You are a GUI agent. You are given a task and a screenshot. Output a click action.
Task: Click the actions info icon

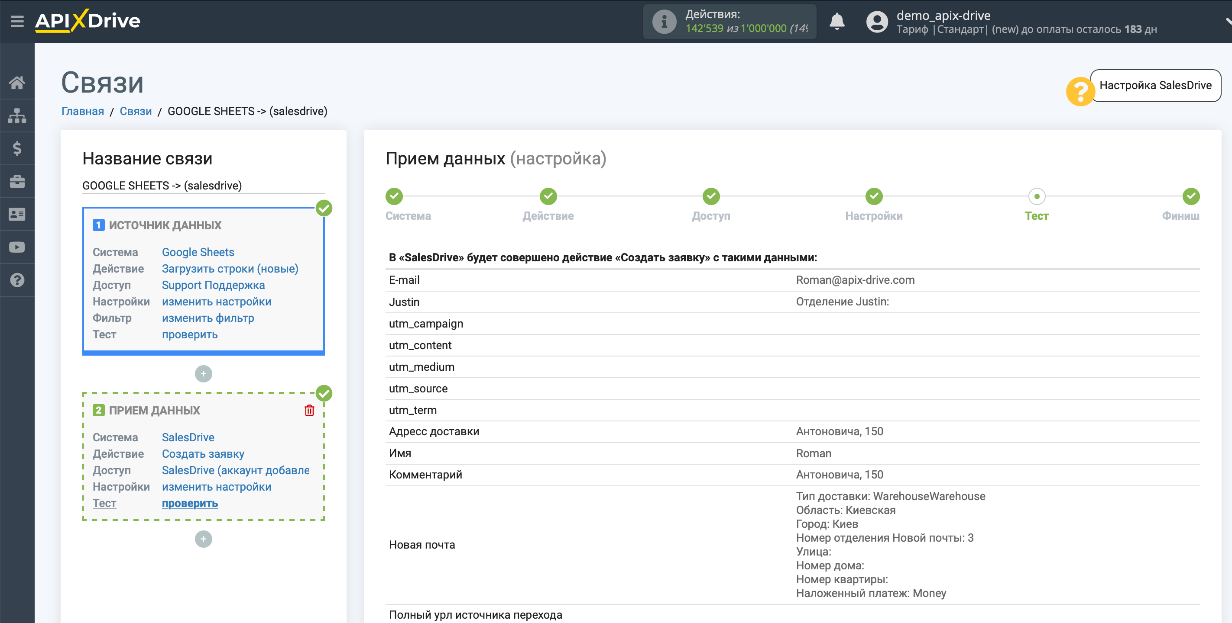tap(664, 22)
